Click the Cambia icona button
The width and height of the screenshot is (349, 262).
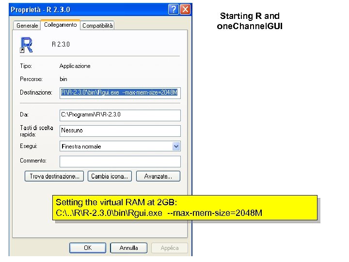click(110, 176)
